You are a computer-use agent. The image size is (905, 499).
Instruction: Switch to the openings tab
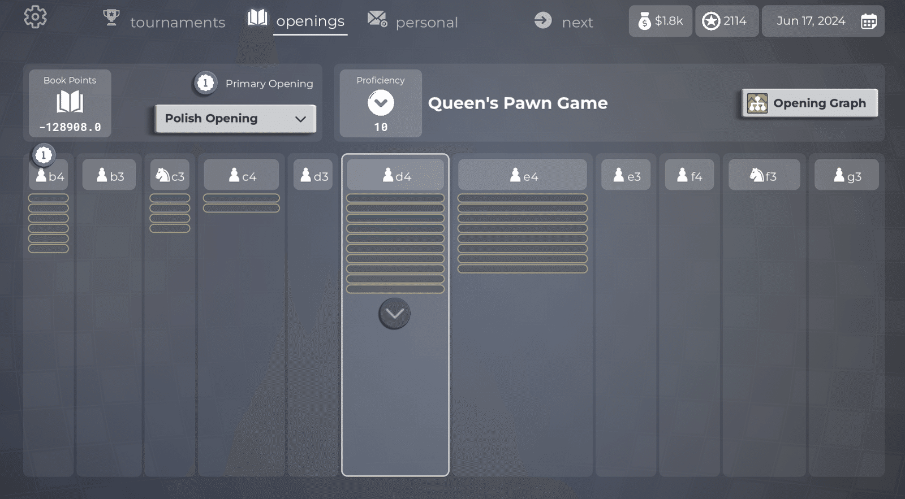[x=310, y=21]
